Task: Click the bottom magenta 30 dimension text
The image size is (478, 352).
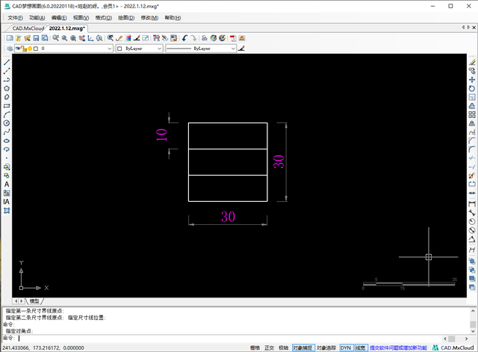Action: (x=228, y=217)
